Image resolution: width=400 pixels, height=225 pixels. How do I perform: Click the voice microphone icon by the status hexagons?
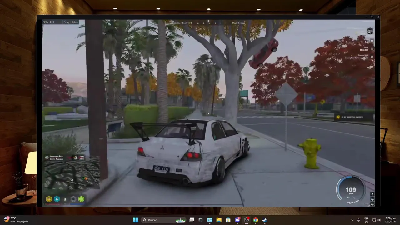point(65,199)
